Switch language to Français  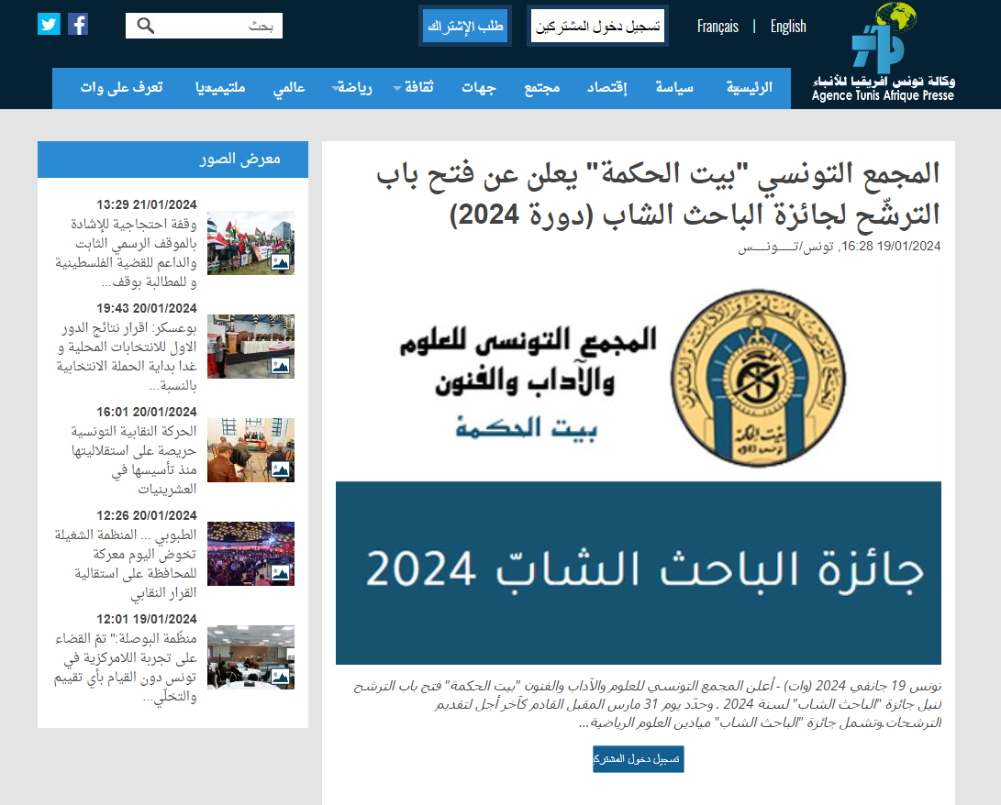pos(717,27)
